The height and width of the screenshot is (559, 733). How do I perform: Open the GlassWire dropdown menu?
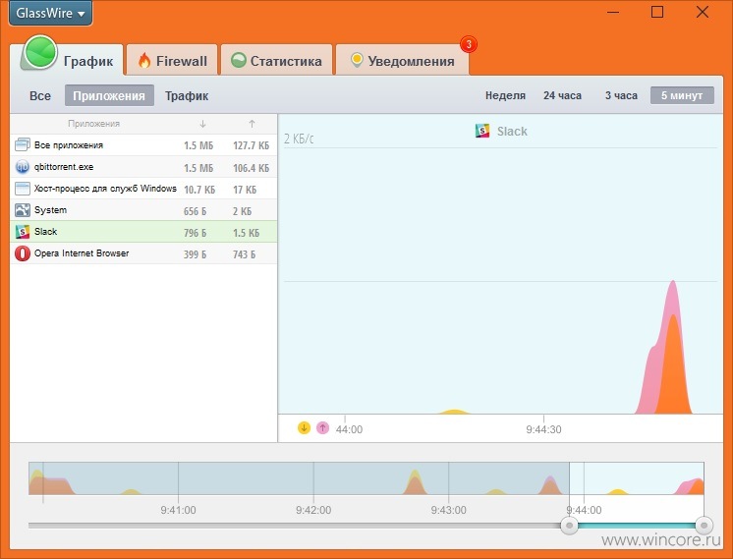click(x=50, y=13)
